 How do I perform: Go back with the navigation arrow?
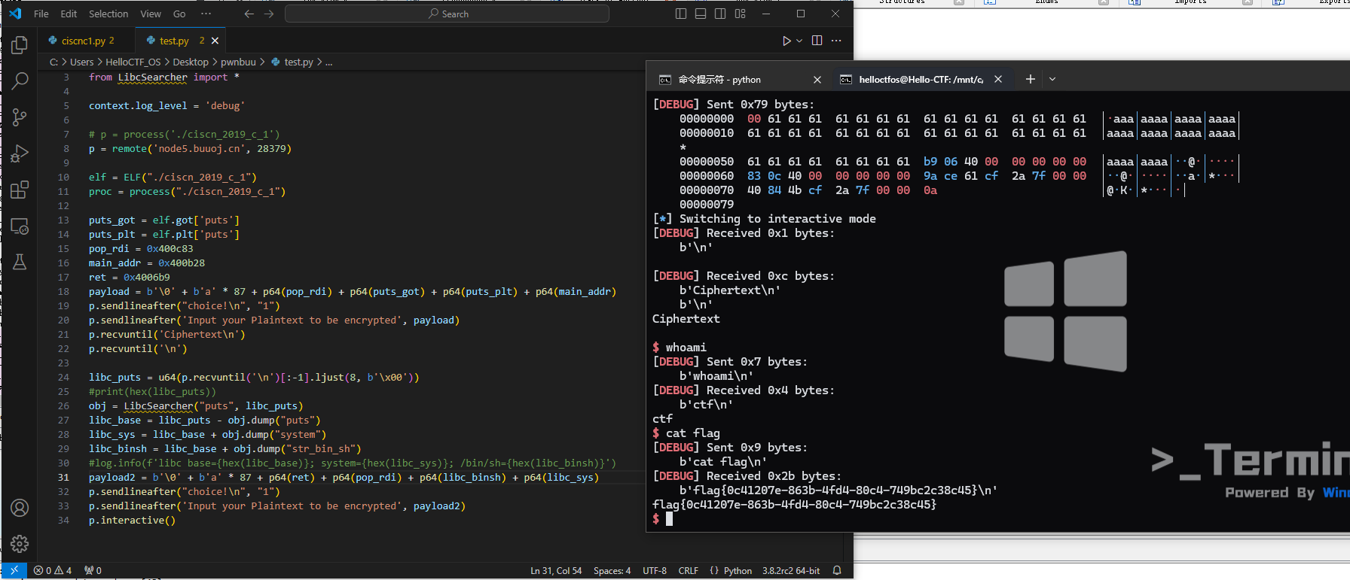coord(249,14)
